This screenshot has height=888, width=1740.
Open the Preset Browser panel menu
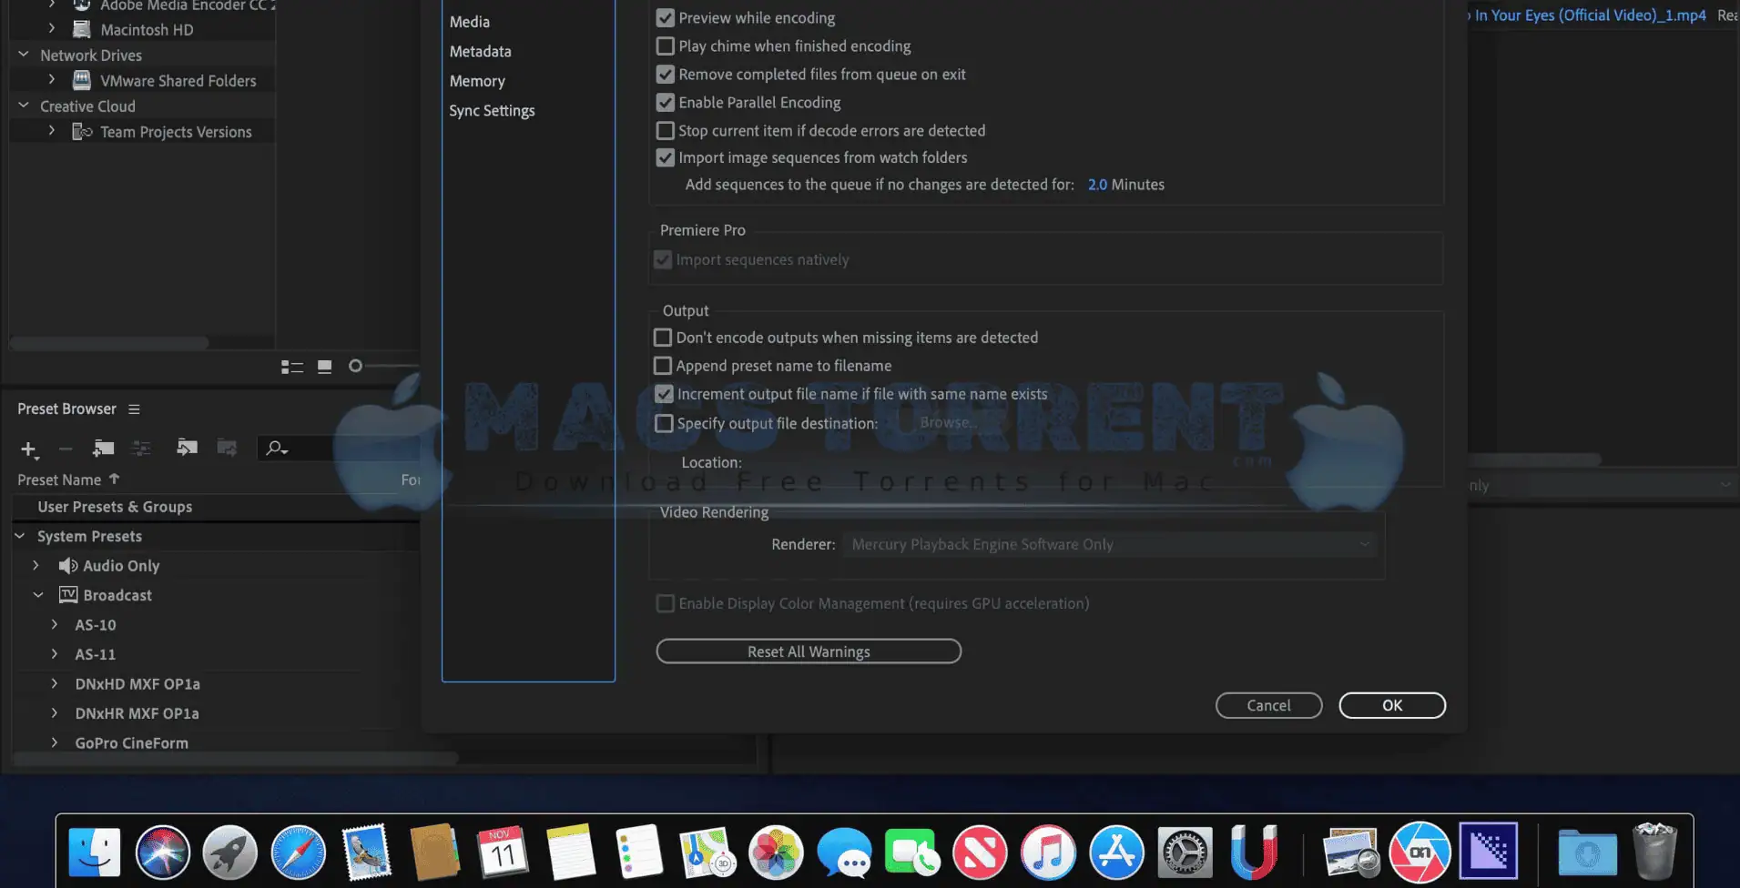click(134, 409)
